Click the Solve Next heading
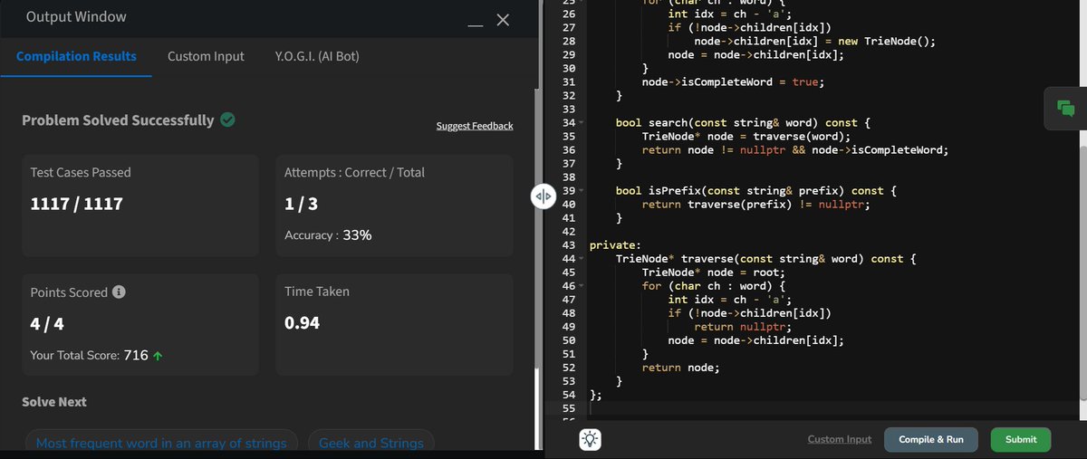The width and height of the screenshot is (1087, 459). click(54, 401)
